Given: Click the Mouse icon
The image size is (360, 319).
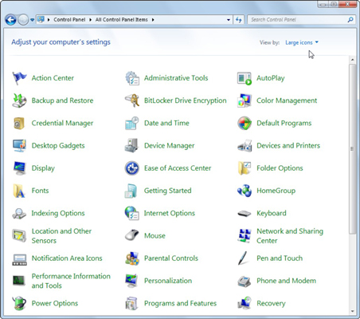Looking at the screenshot, I should pyautogui.click(x=132, y=235).
